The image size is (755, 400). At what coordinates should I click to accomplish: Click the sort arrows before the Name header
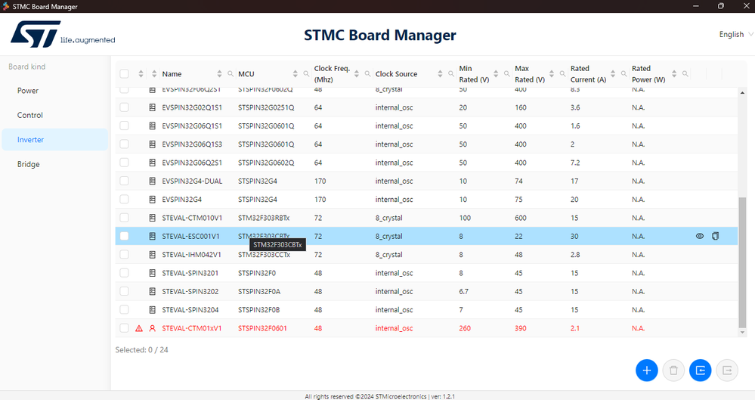[x=154, y=74]
